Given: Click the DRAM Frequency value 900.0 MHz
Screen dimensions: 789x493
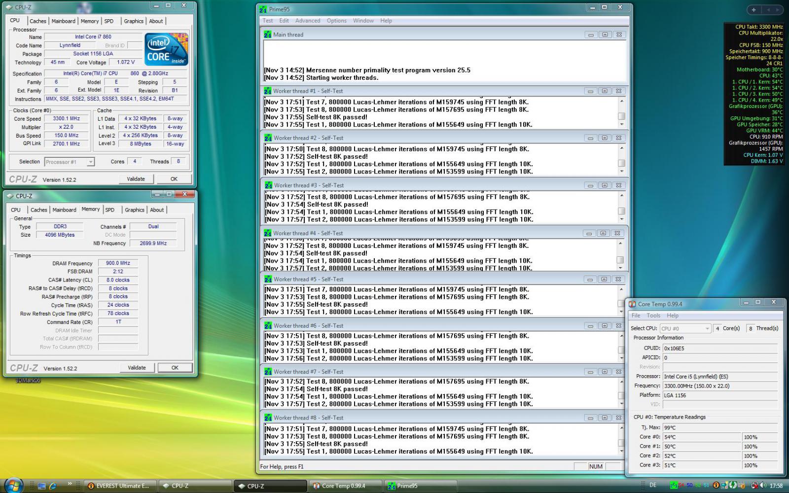Looking at the screenshot, I should click(118, 263).
